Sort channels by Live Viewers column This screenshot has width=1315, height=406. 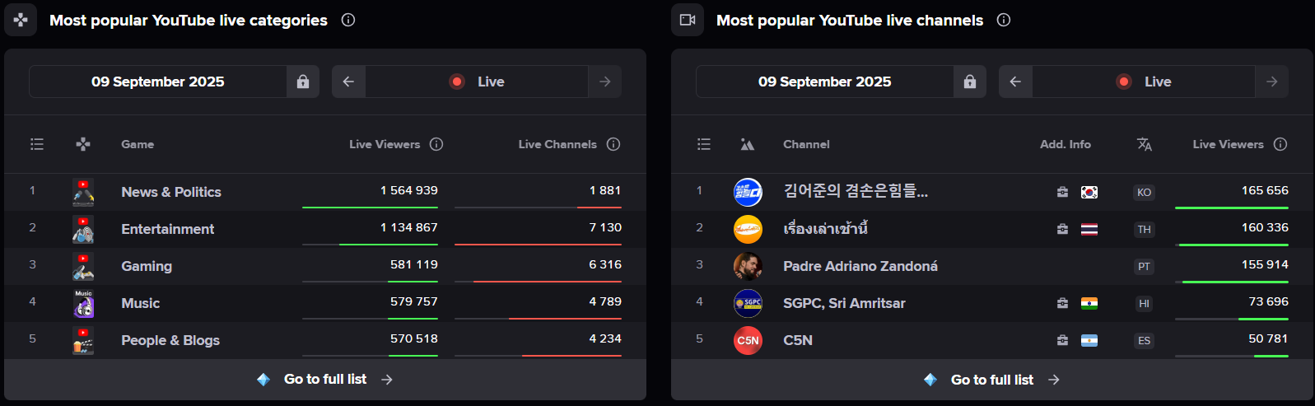coord(1228,144)
